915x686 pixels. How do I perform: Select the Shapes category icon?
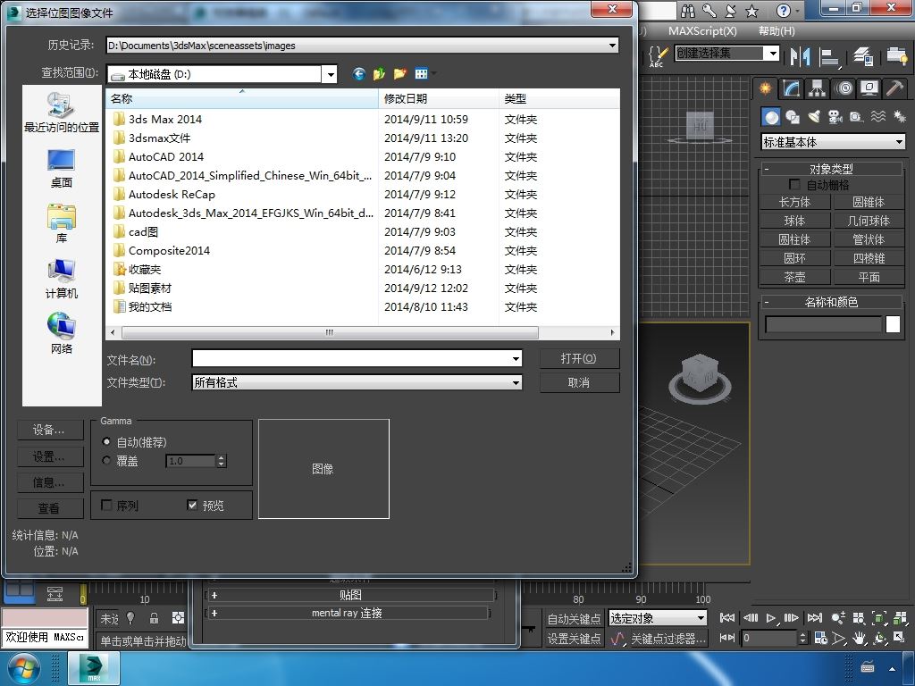click(x=793, y=117)
